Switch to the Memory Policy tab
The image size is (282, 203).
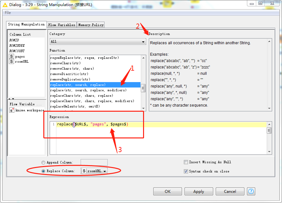tap(90, 24)
